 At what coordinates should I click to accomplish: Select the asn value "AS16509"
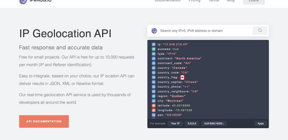point(174,115)
